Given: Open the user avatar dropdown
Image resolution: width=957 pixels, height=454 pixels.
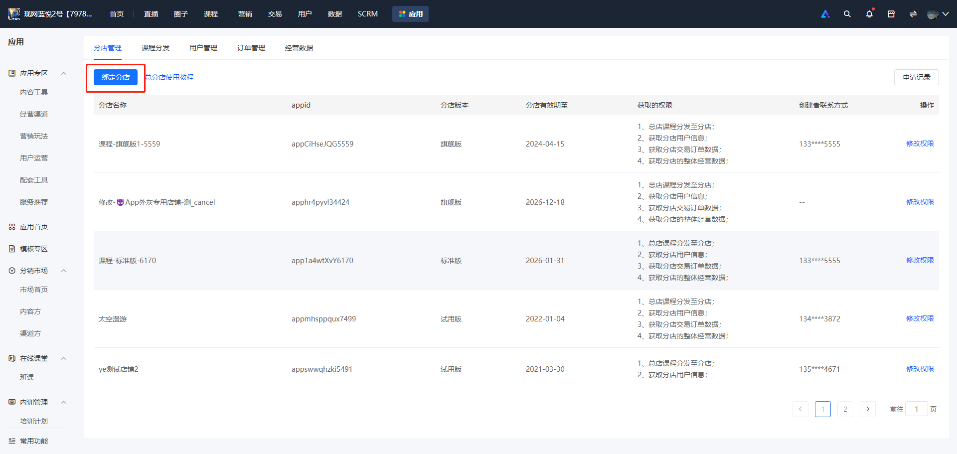Looking at the screenshot, I should (938, 14).
